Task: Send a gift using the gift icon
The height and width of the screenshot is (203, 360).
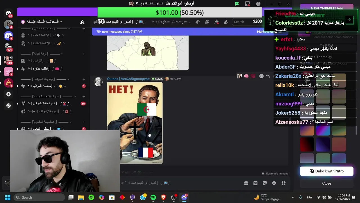Action: click(x=246, y=183)
